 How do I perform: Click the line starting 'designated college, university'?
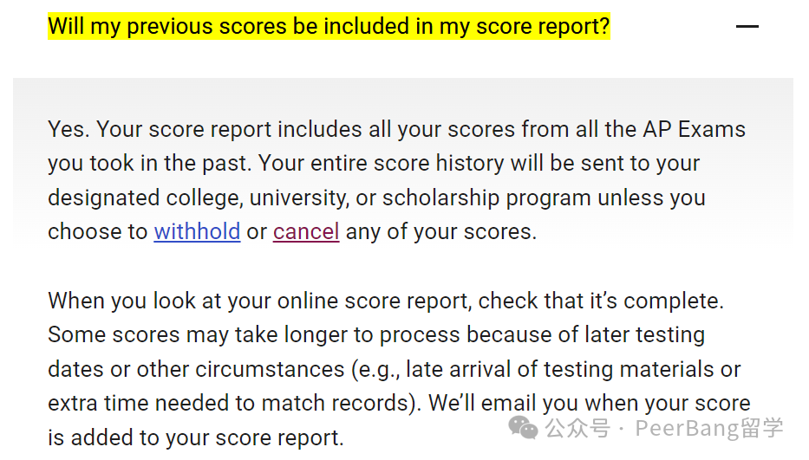(376, 198)
